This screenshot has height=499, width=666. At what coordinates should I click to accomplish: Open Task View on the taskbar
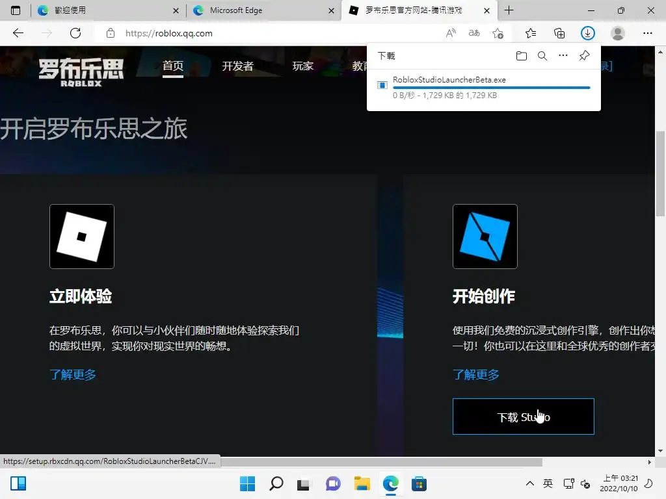tap(303, 483)
